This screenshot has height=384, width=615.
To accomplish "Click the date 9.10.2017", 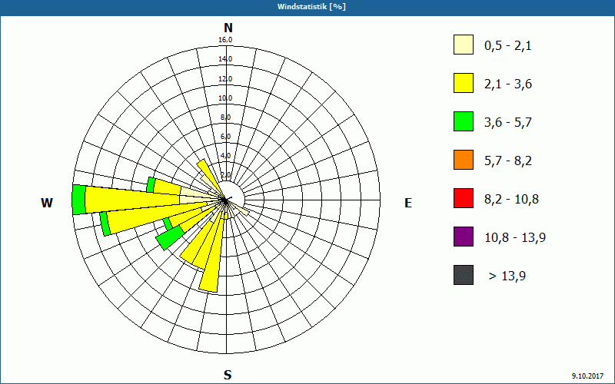I will [x=587, y=376].
